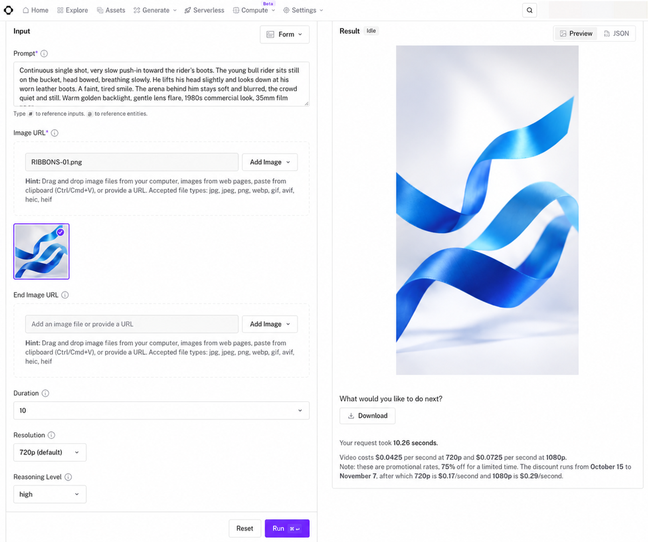Expand the Generate menu
This screenshot has height=542, width=648.
pyautogui.click(x=155, y=10)
